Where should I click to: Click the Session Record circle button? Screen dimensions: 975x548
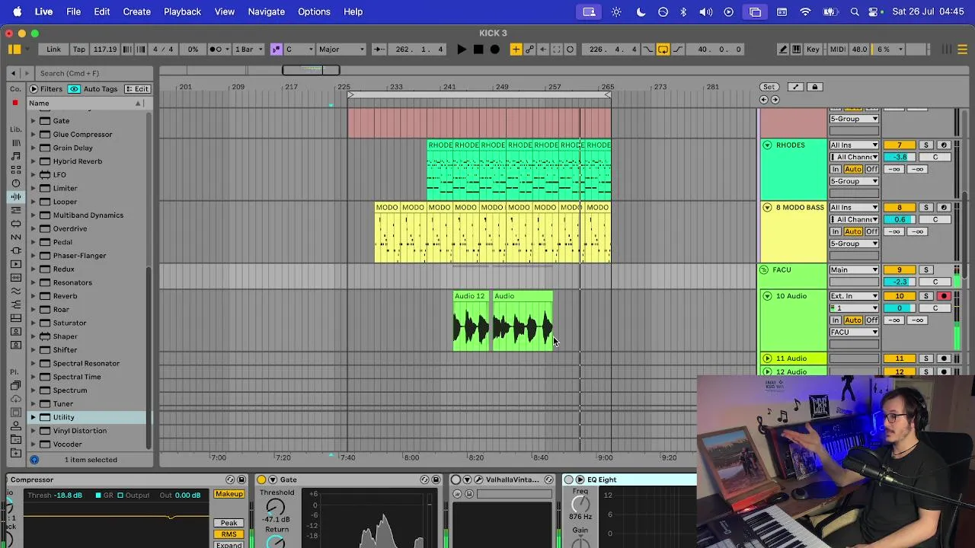tap(570, 49)
